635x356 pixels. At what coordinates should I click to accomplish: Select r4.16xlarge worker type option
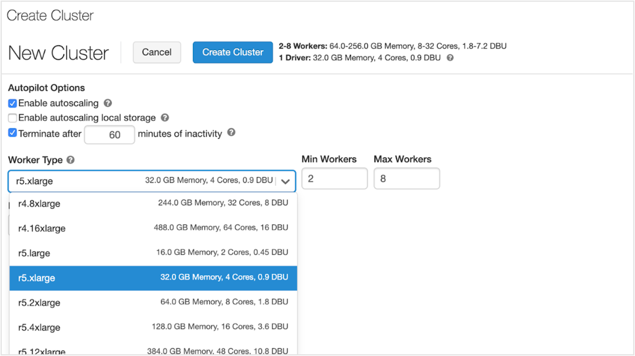tap(153, 228)
